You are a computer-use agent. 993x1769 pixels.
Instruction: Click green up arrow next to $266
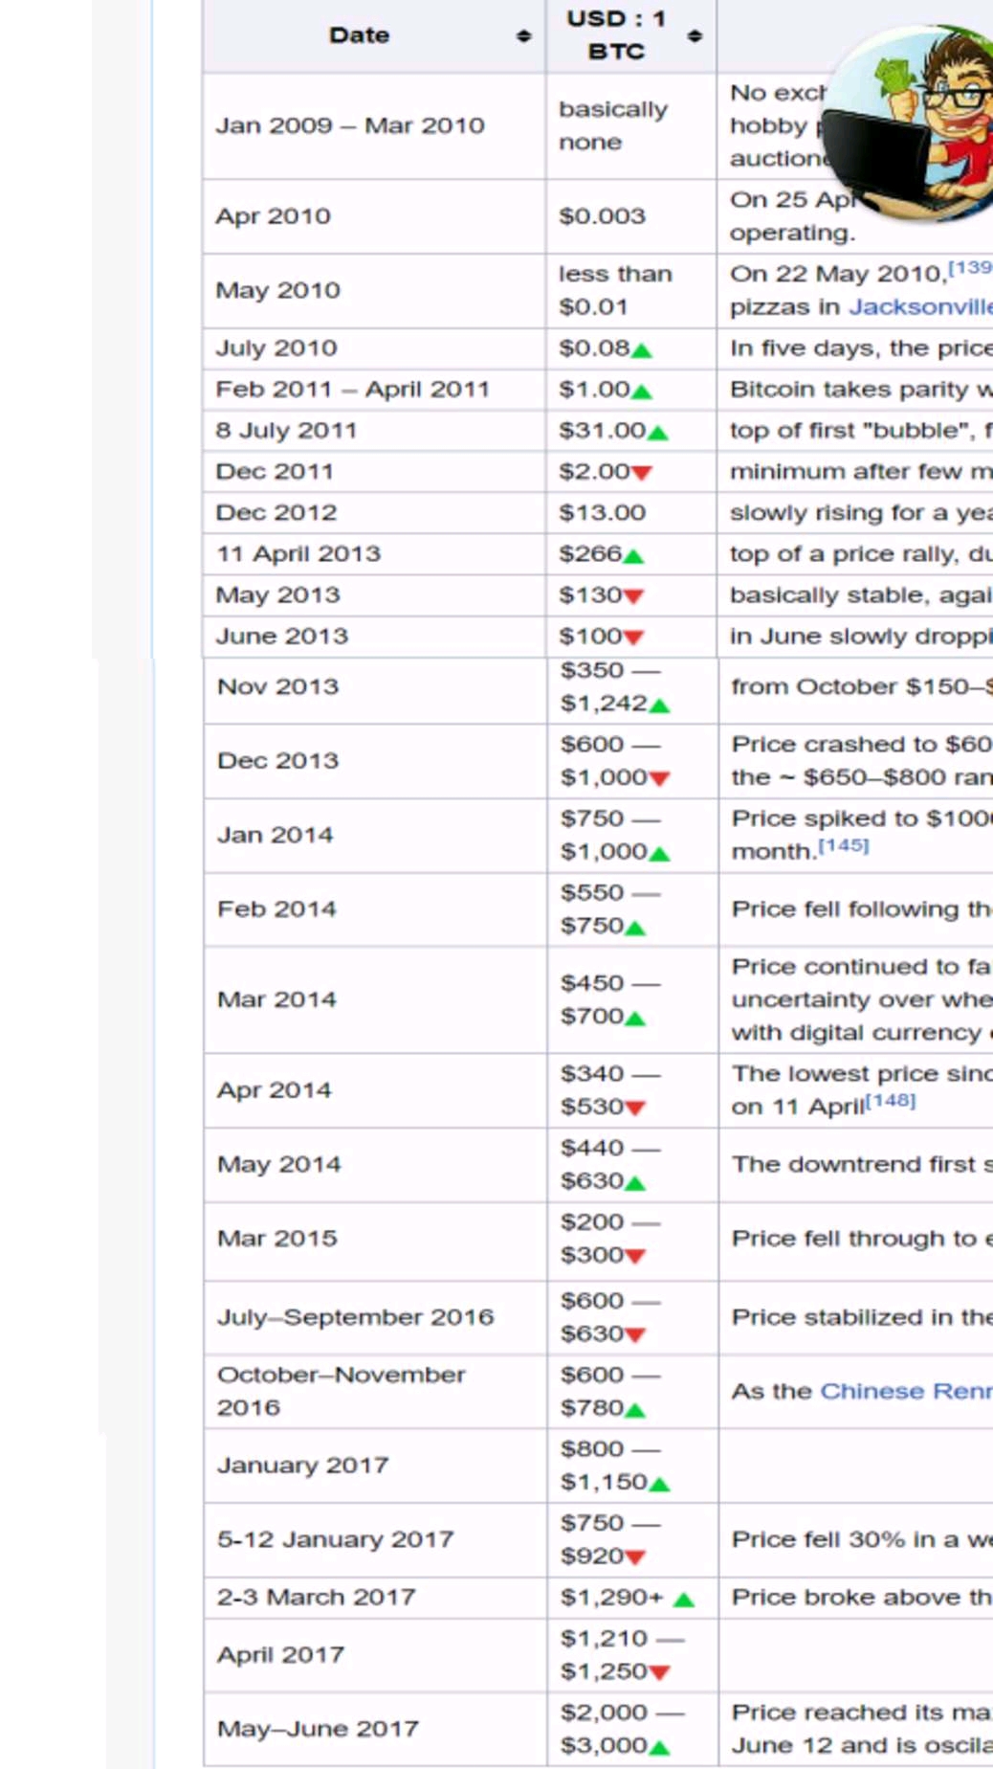tap(633, 556)
